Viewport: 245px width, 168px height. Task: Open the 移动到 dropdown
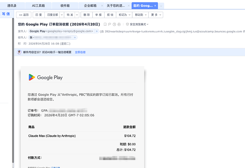pyautogui.click(x=140, y=15)
